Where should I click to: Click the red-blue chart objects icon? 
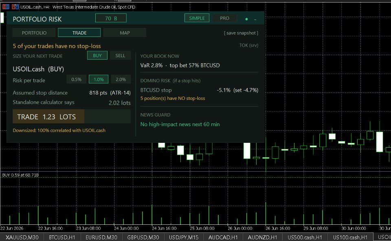click(15, 7)
